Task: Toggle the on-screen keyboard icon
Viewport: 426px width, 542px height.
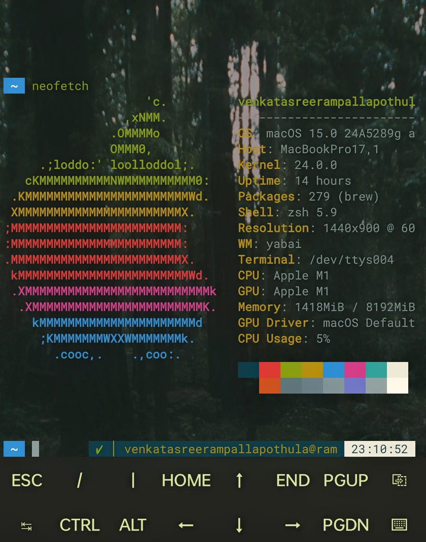Action: (399, 525)
